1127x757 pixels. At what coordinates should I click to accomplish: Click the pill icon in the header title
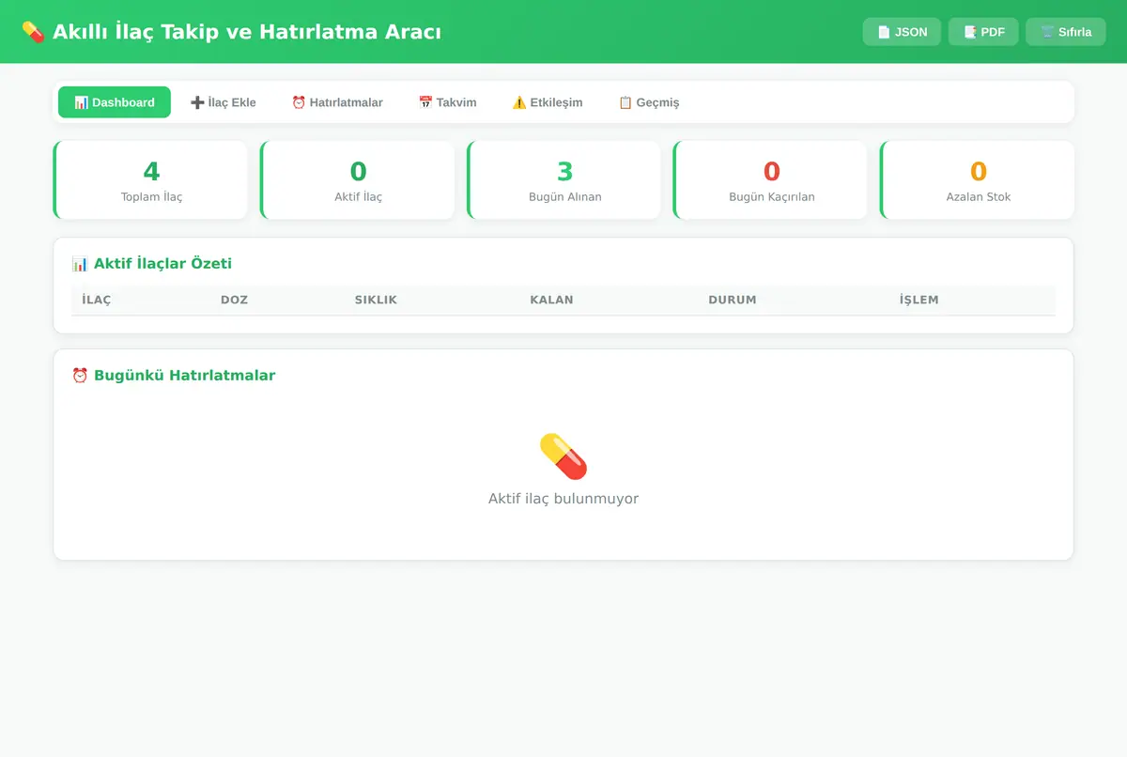click(x=33, y=32)
